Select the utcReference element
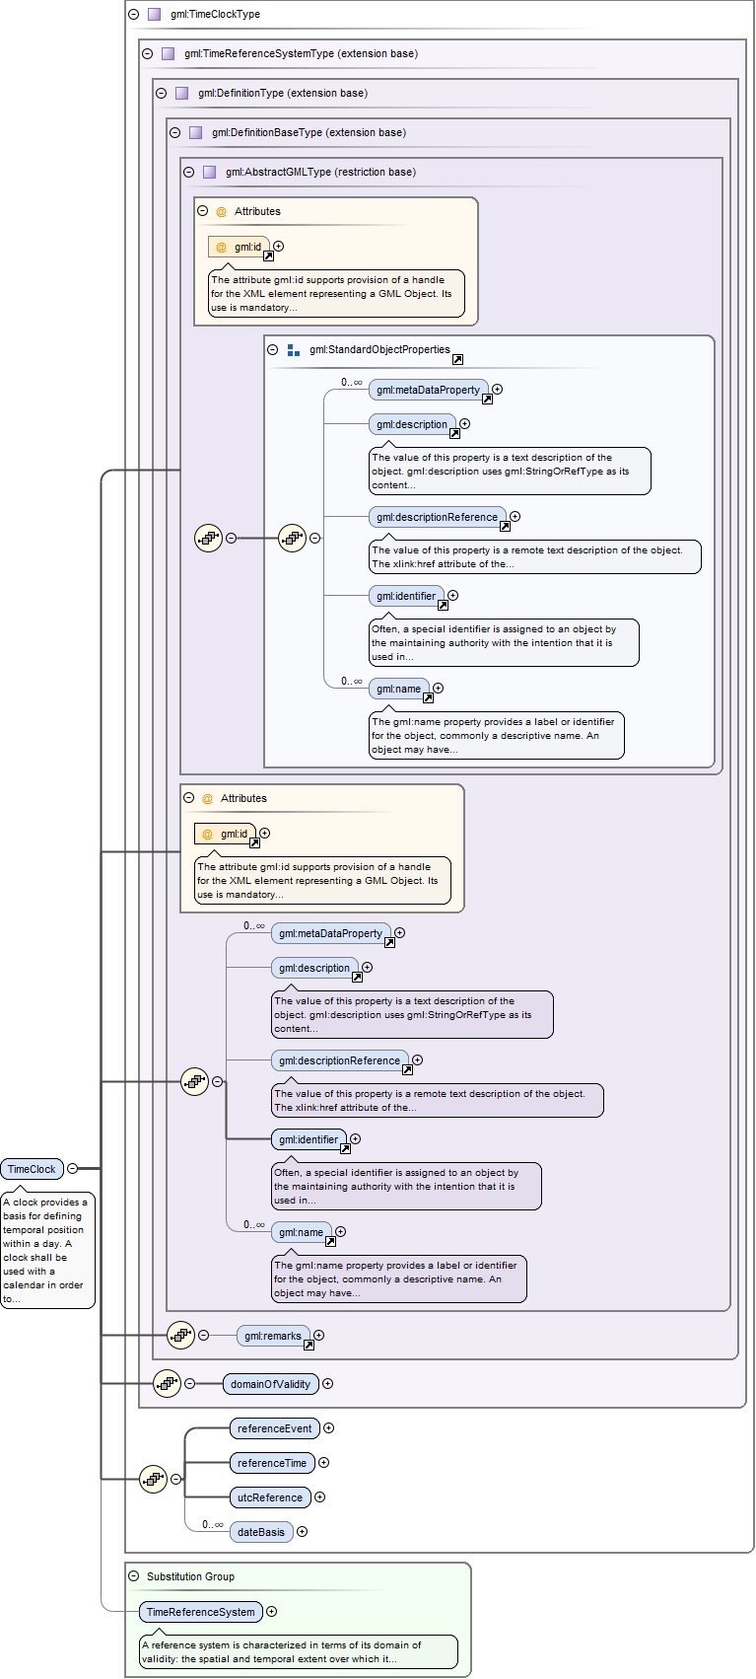The width and height of the screenshot is (756, 1679). point(269,1497)
